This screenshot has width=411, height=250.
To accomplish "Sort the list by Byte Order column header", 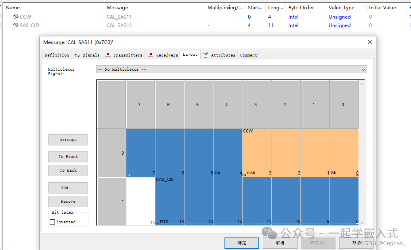I will click(x=301, y=8).
